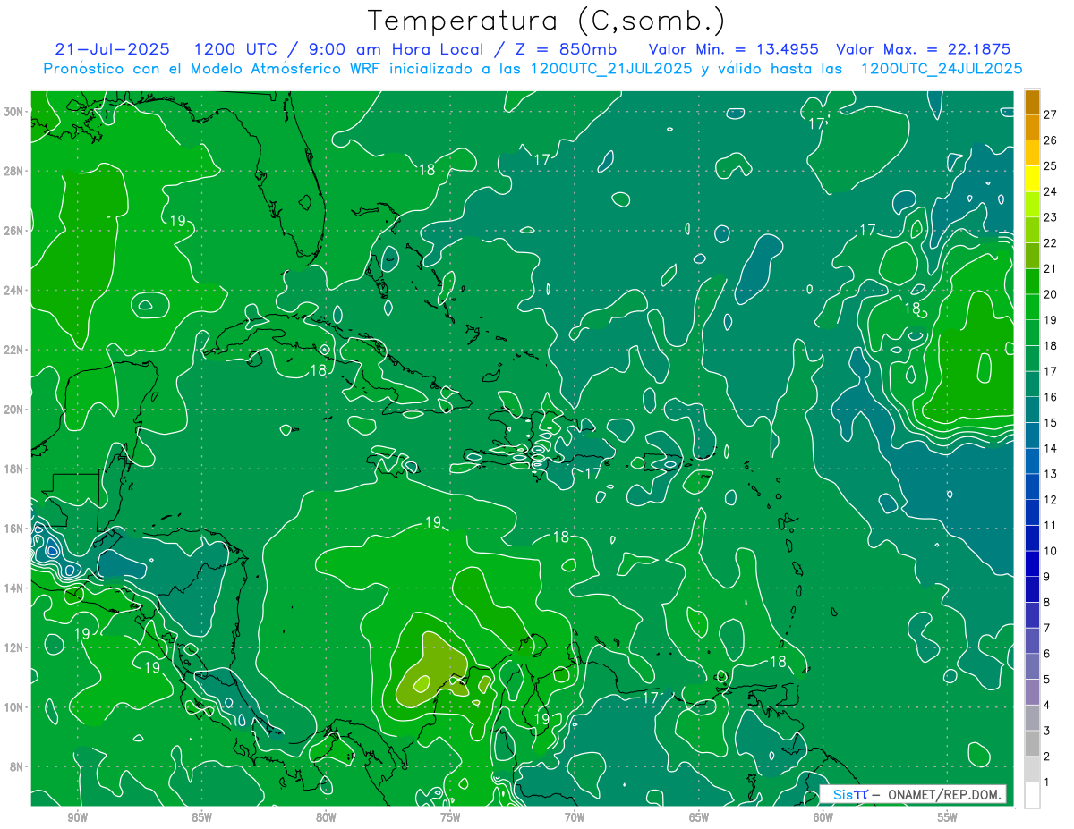
Task: Click legend value 20
Action: [1051, 294]
